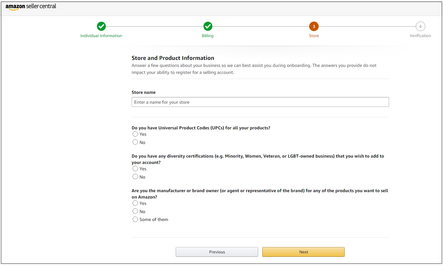
Task: Click the Amazon Seller Central logo
Action: 31,7
